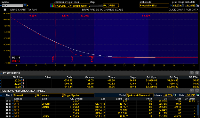Open the Price Slices menu list icon
Image resolution: width=200 pixels, height=118 pixels.
click(x=197, y=73)
